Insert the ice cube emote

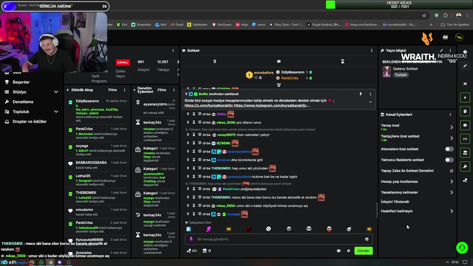point(188,229)
